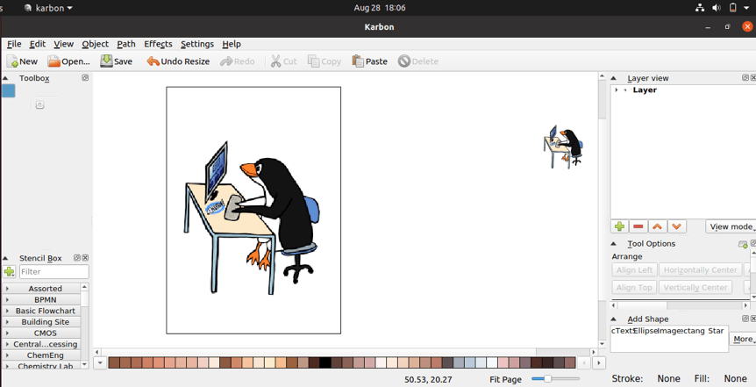The height and width of the screenshot is (387, 756).
Task: Open the View menu
Action: click(64, 44)
